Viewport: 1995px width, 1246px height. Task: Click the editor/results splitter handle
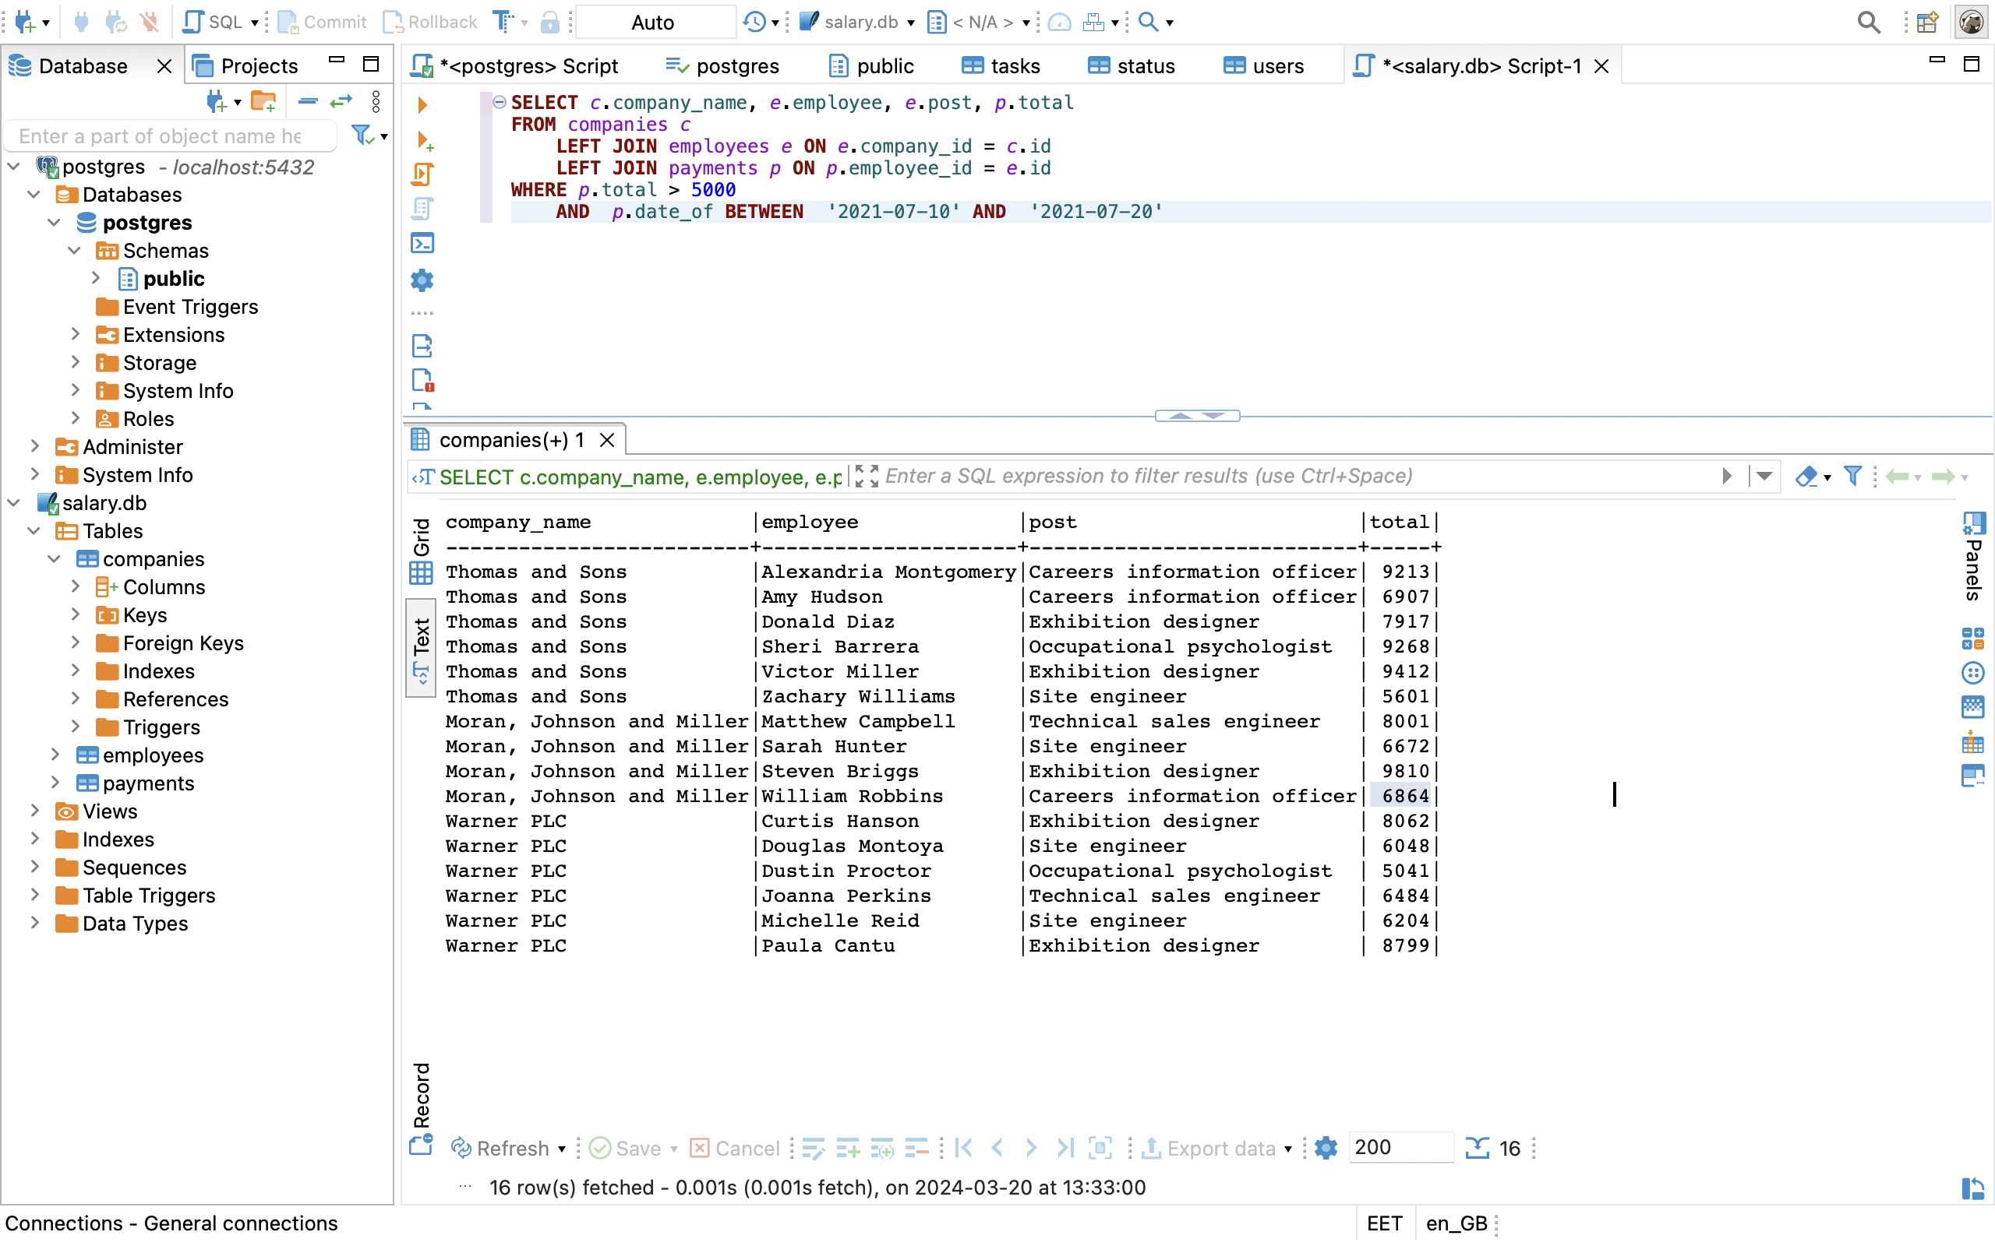[x=1197, y=416]
